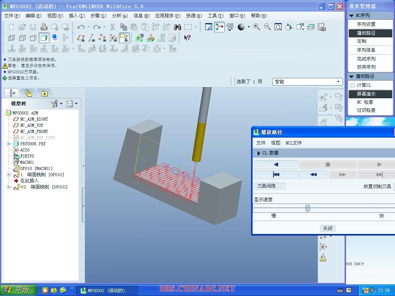Click the 关闭 button
Image resolution: width=395 pixels, height=296 pixels.
tap(327, 229)
